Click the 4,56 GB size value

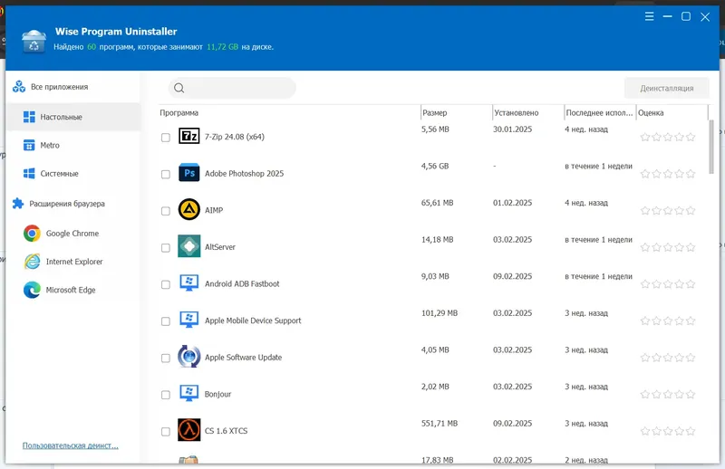pyautogui.click(x=435, y=166)
